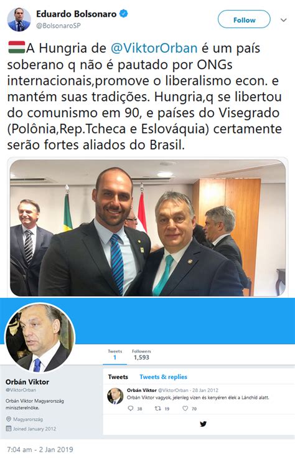Image resolution: width=295 pixels, height=458 pixels.
Task: Like the tweet via heart icon with 70
Action: click(x=185, y=408)
